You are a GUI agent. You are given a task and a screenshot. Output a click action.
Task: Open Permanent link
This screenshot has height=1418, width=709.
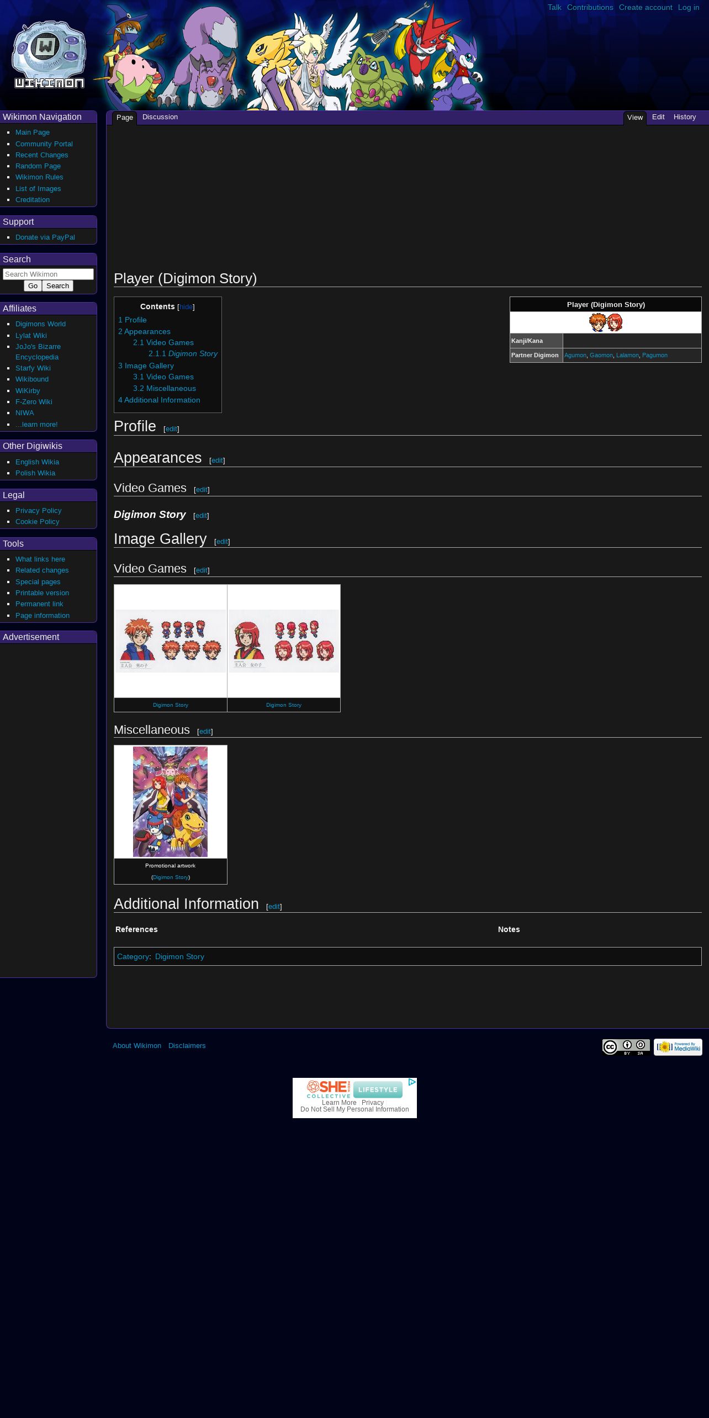(x=39, y=604)
